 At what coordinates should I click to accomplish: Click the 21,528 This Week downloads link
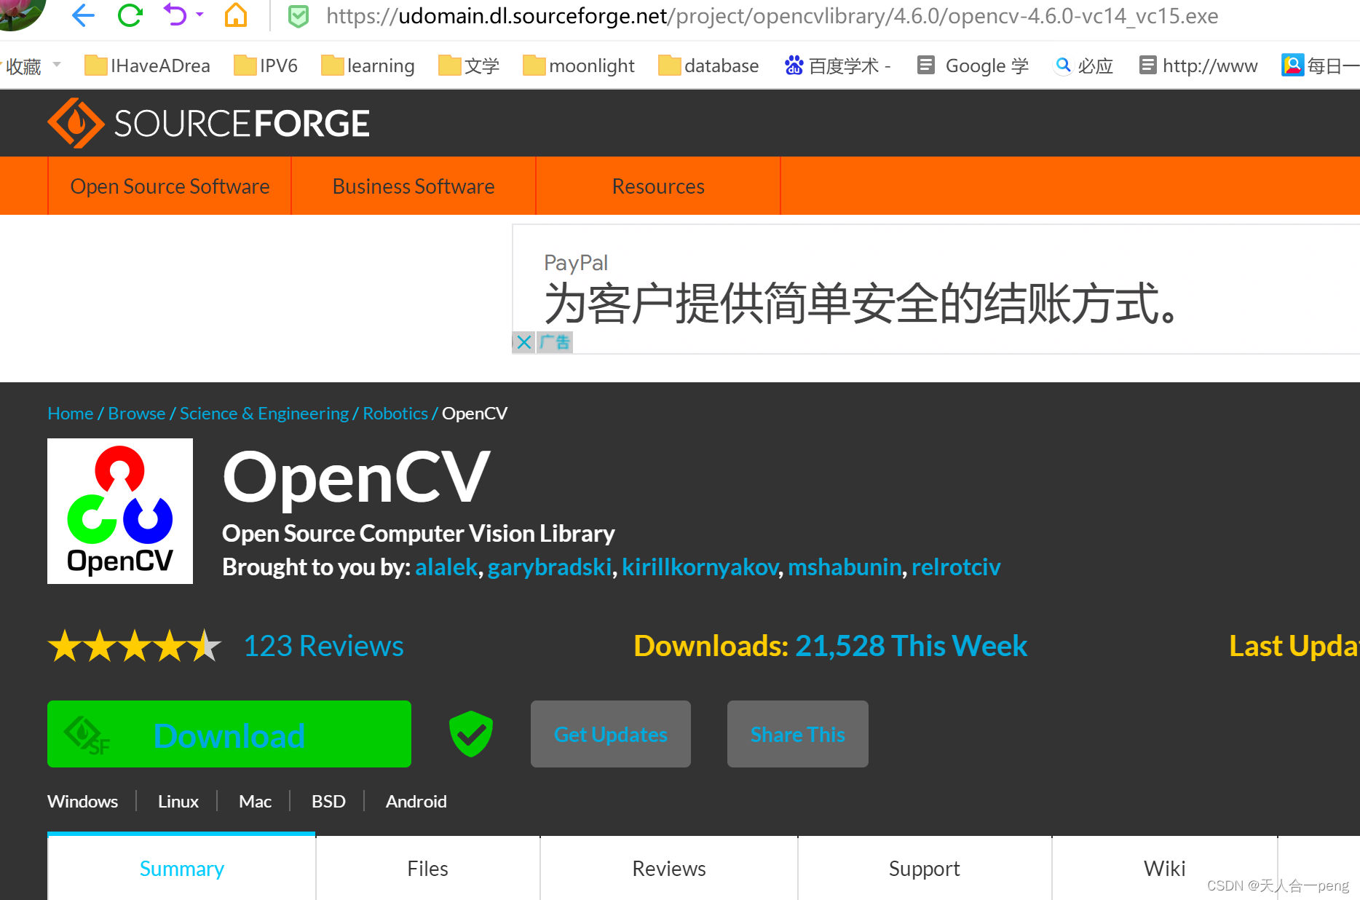pos(911,646)
